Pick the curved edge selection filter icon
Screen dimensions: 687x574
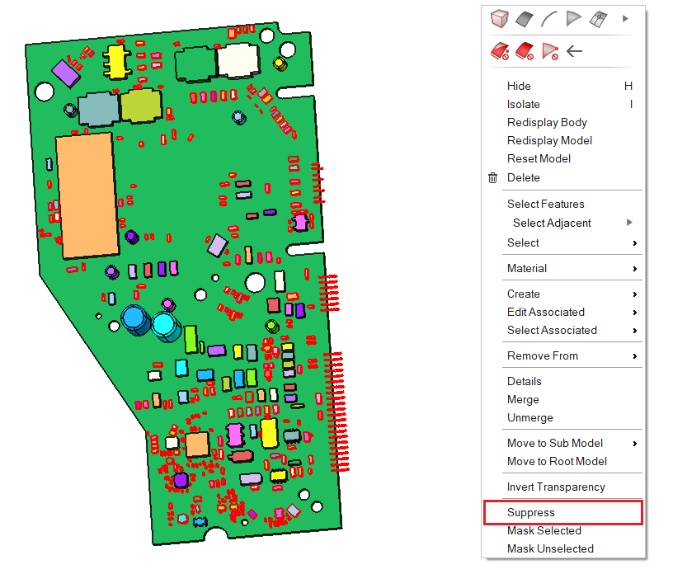(x=548, y=18)
